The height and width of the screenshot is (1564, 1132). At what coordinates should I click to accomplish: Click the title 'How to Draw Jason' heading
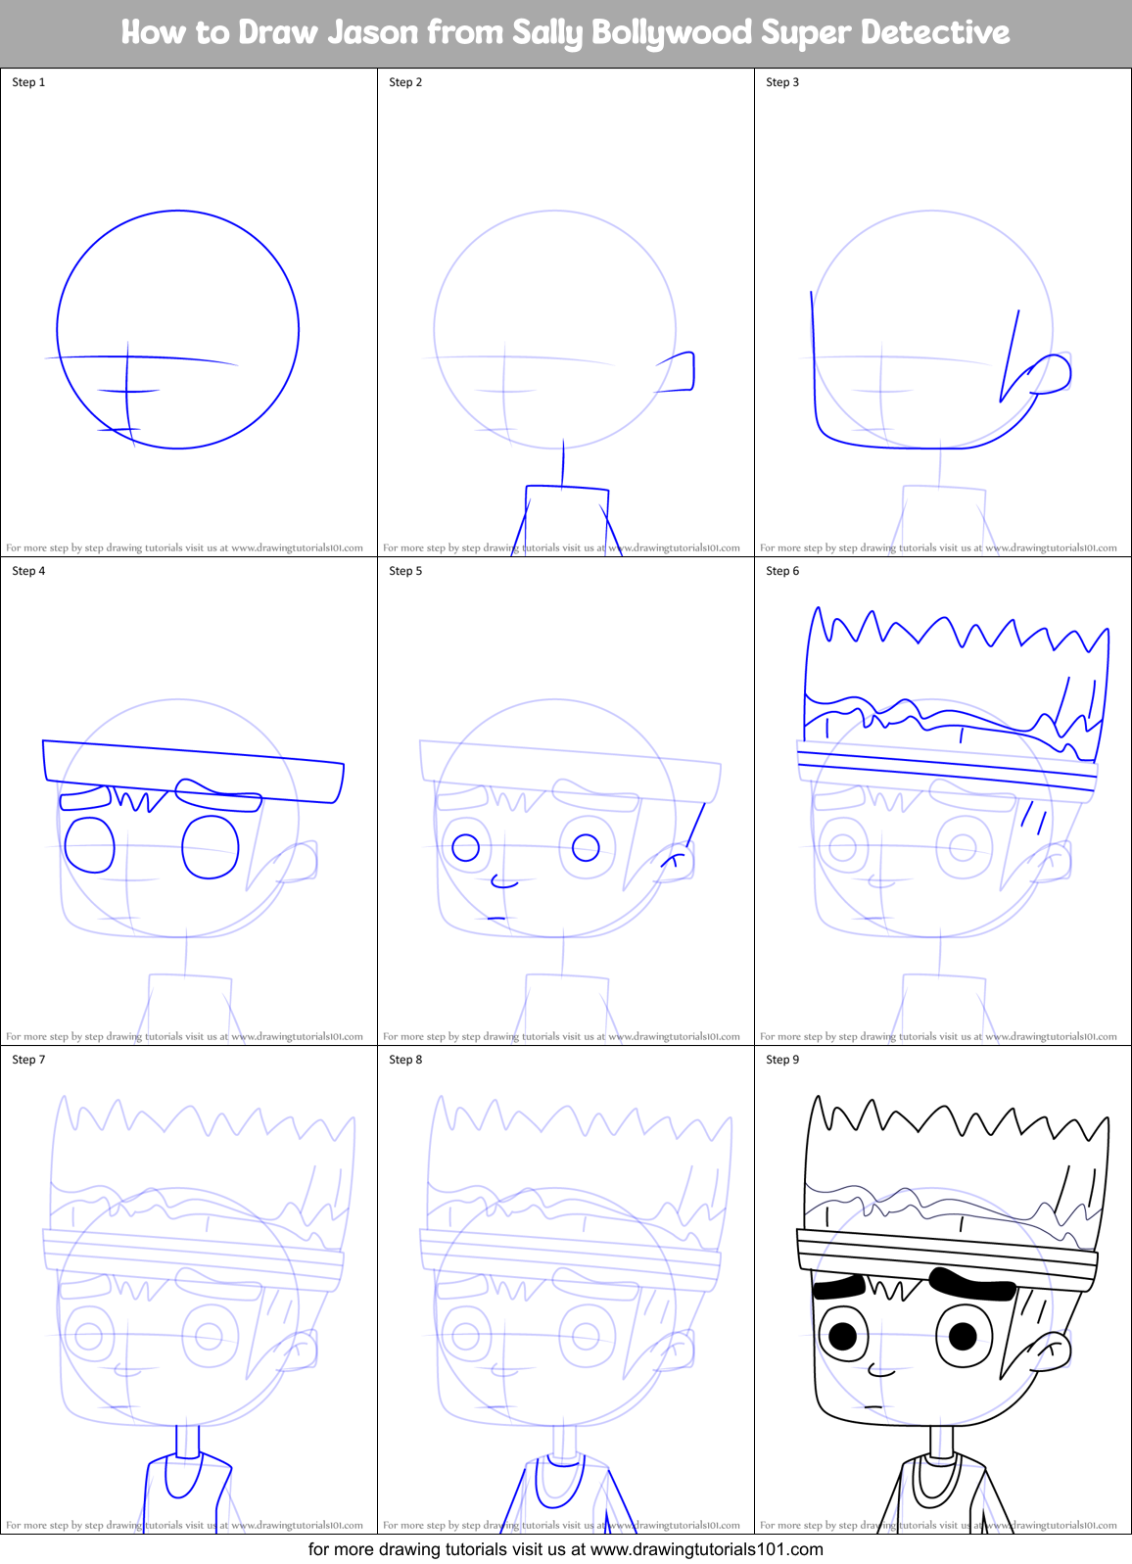coord(565,32)
